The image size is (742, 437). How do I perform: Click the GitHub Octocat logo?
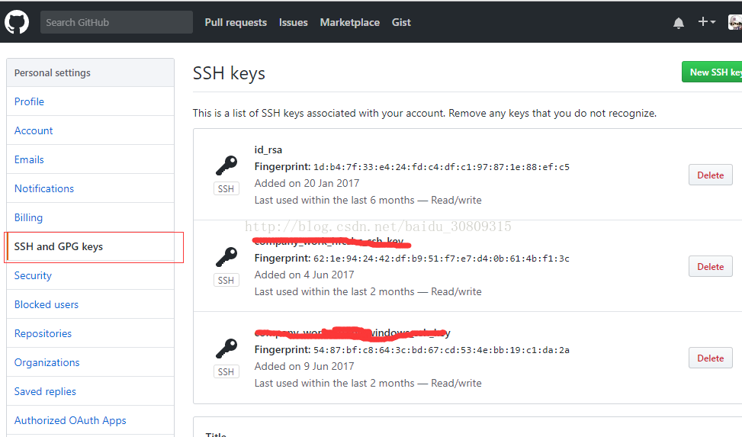click(17, 22)
